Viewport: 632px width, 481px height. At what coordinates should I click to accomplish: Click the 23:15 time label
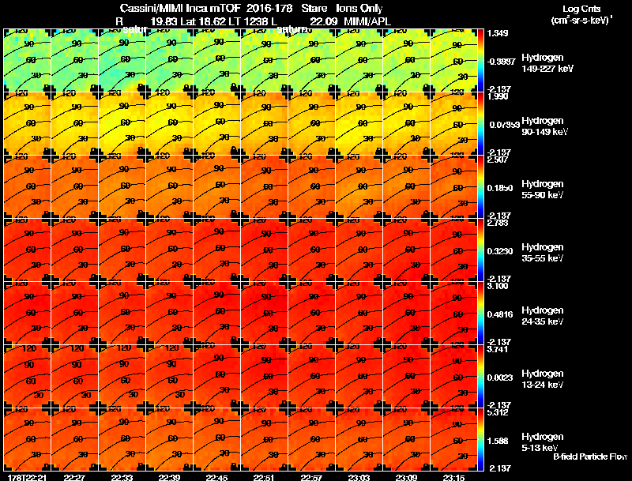pos(453,477)
